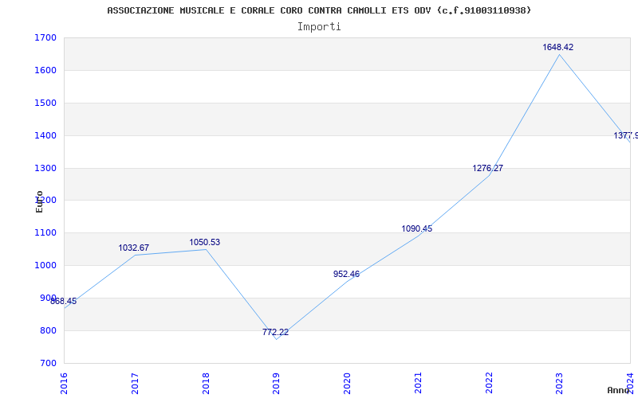This screenshot has height=398, width=638.
Task: Click the 1700 y-axis tick label
Action: click(x=45, y=37)
